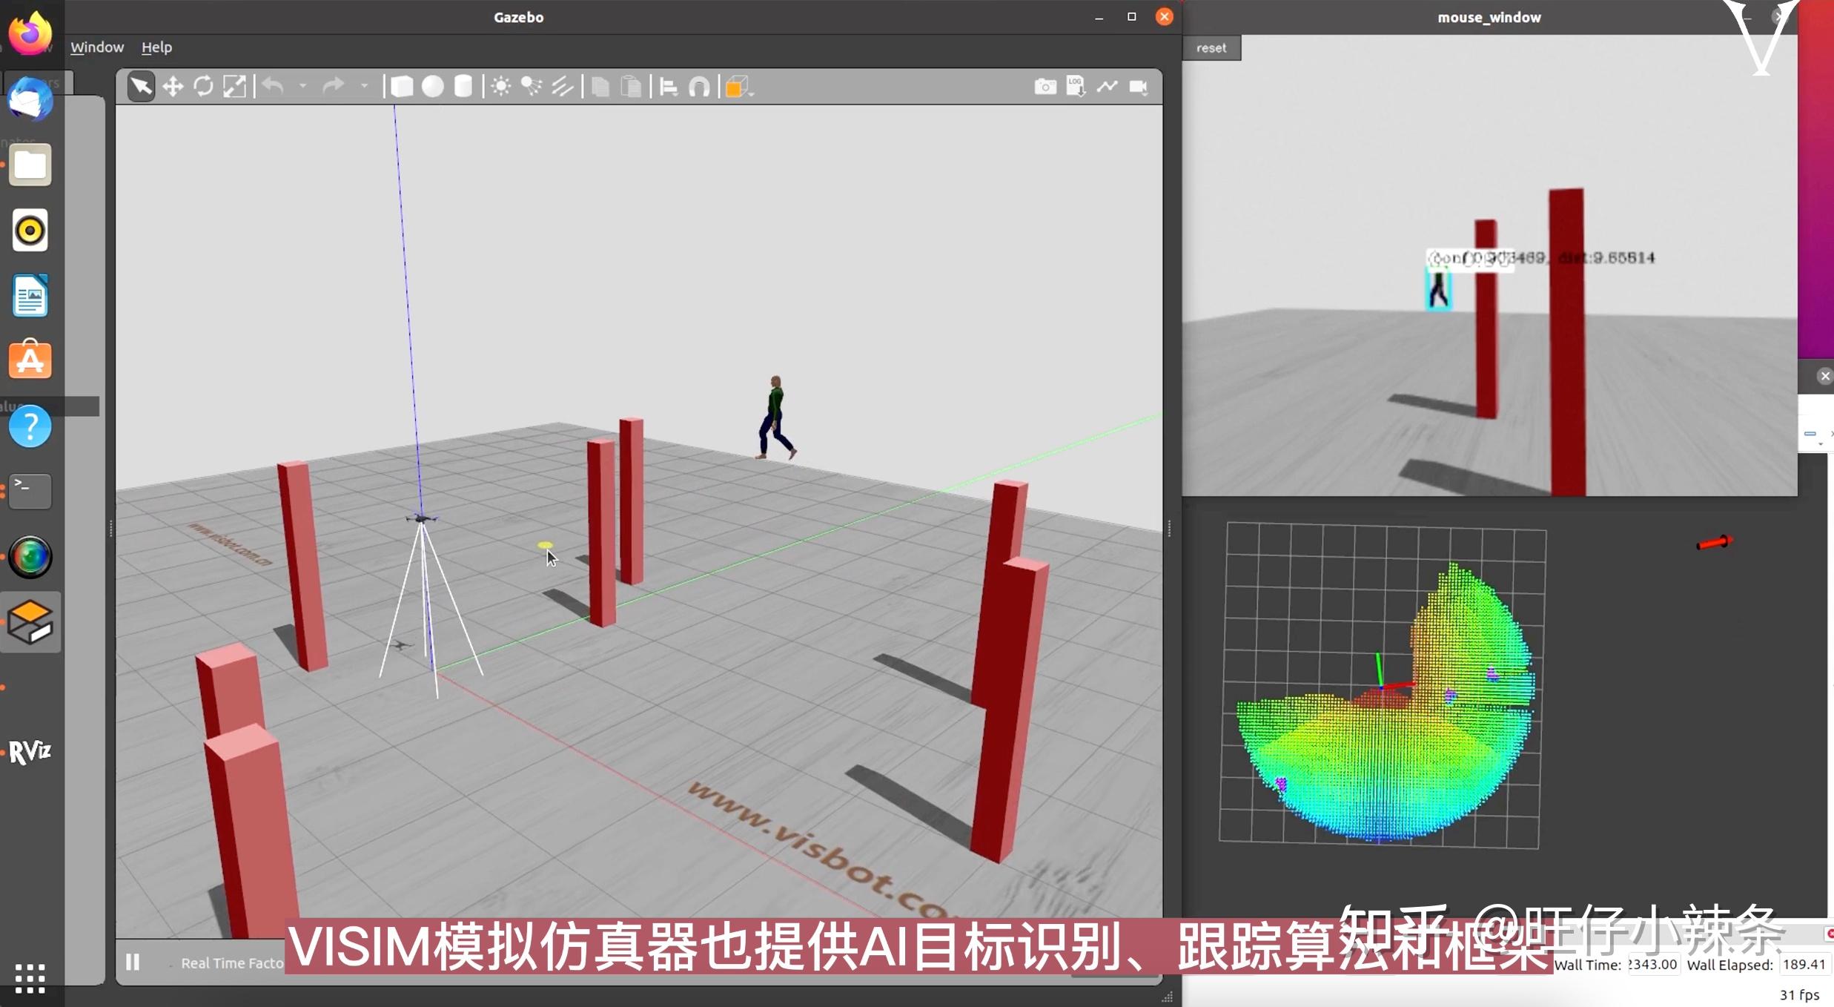
Task: Add a point light
Action: [501, 87]
